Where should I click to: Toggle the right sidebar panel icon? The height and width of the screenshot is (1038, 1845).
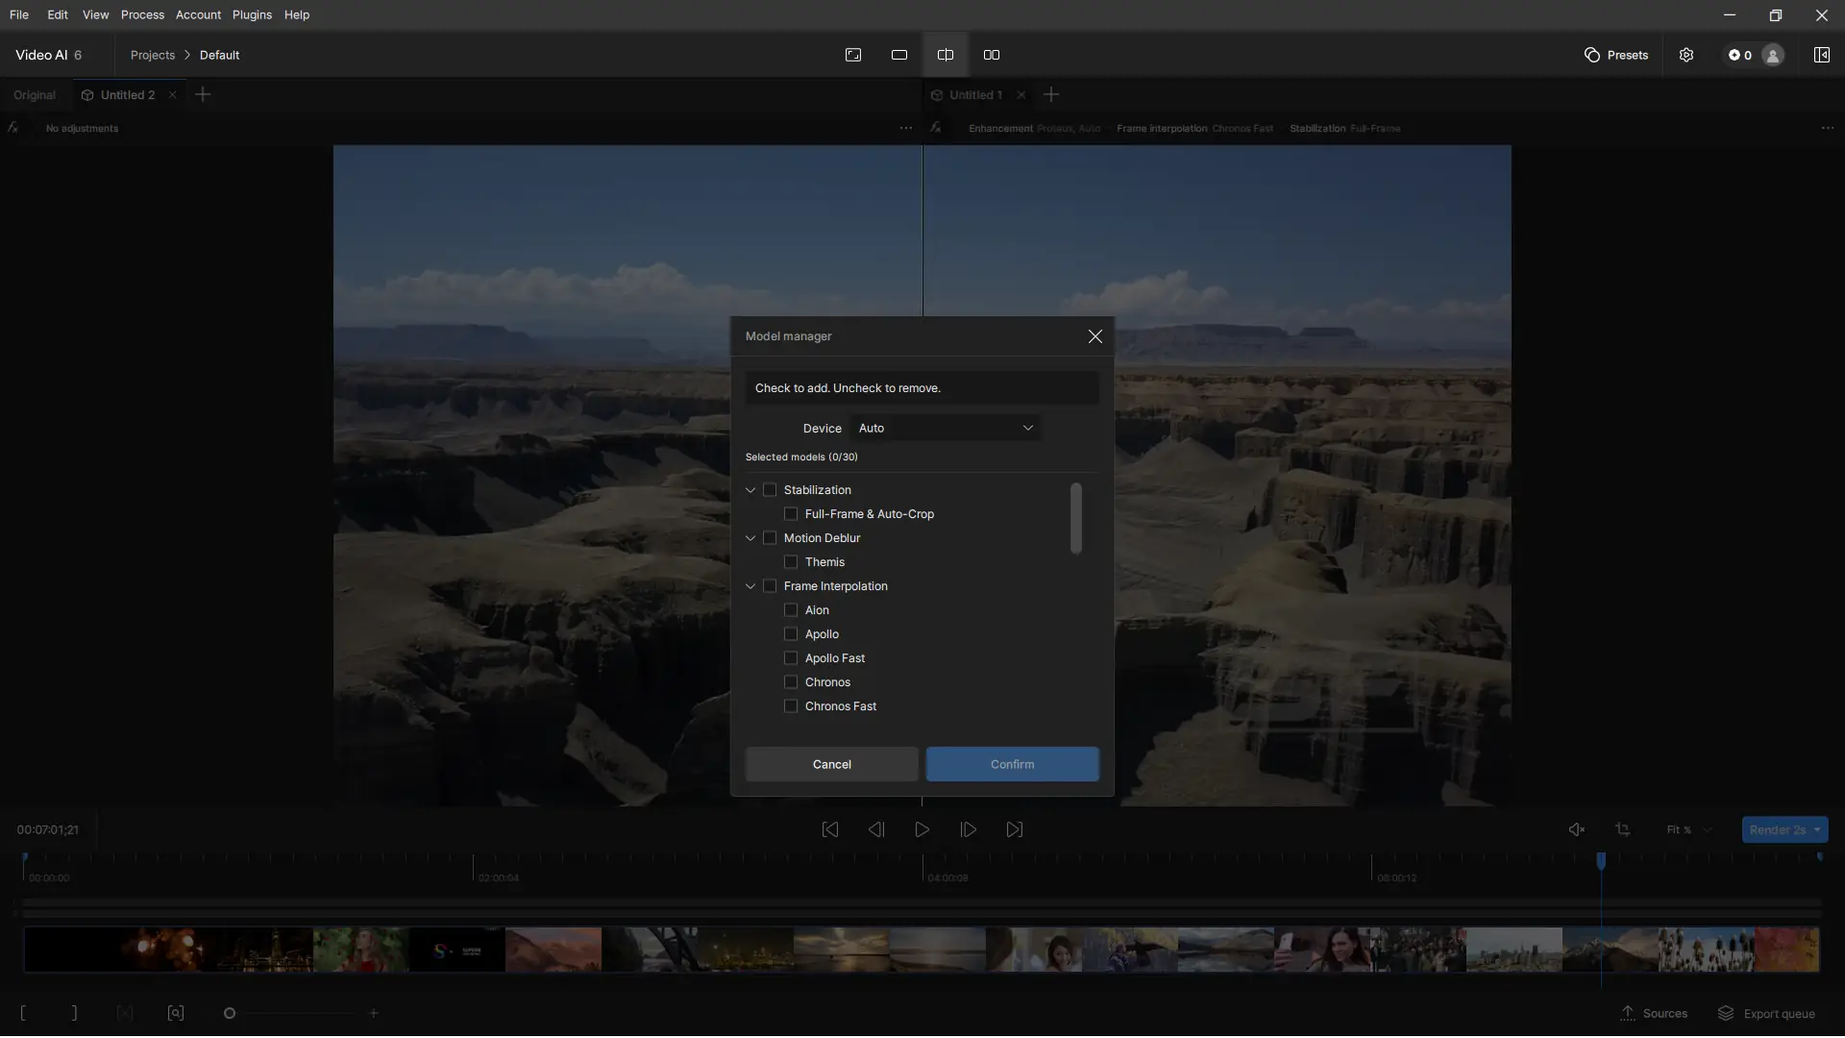tap(1821, 55)
